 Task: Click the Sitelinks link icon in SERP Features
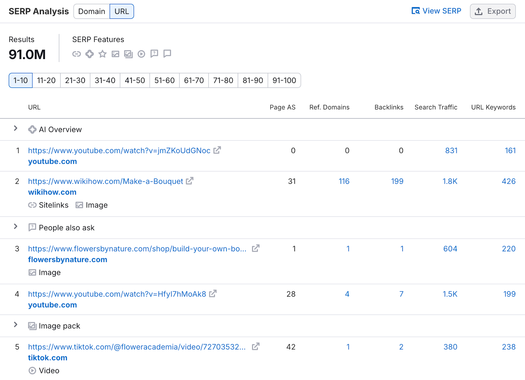(x=76, y=54)
